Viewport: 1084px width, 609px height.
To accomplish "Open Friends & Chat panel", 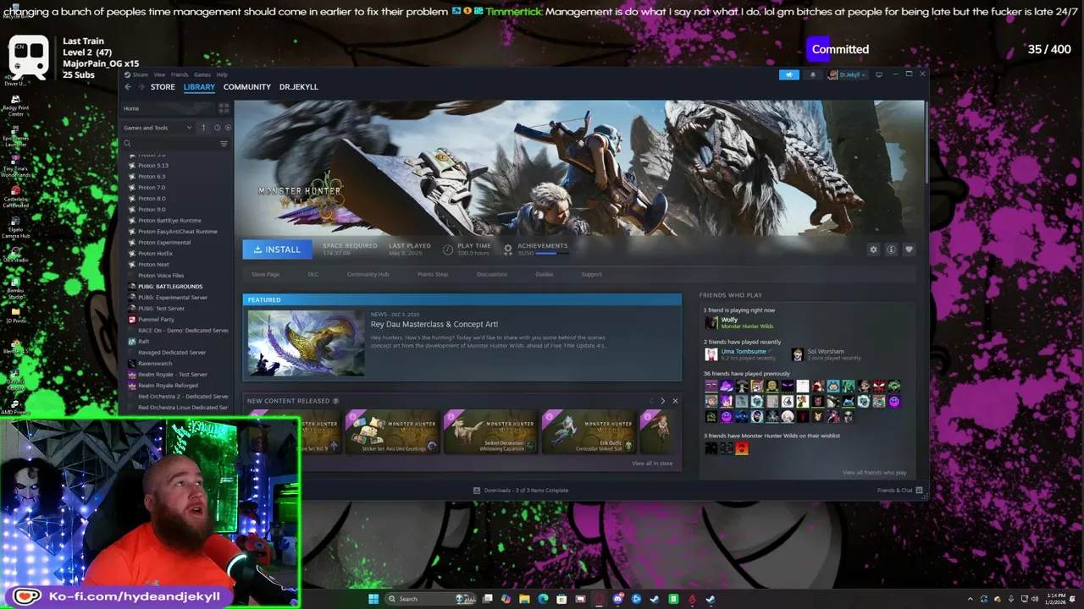I will point(899,491).
